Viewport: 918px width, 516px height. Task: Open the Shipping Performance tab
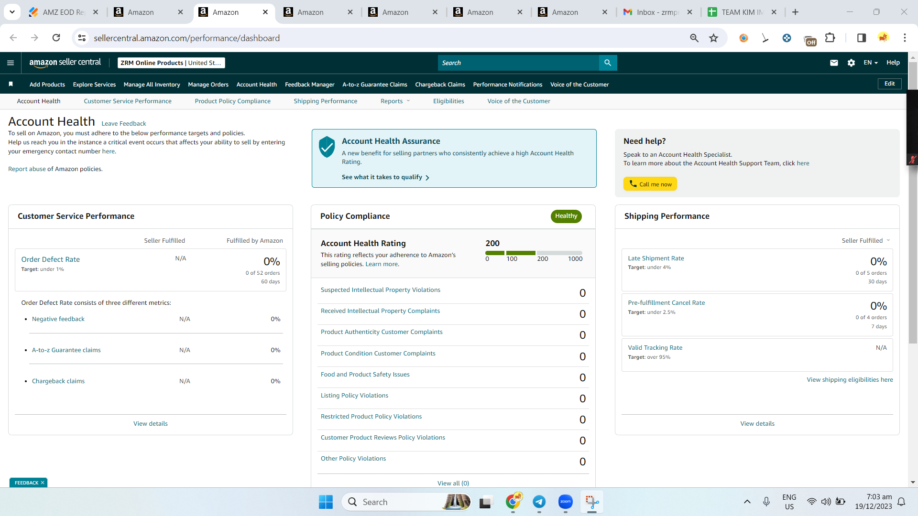(326, 101)
